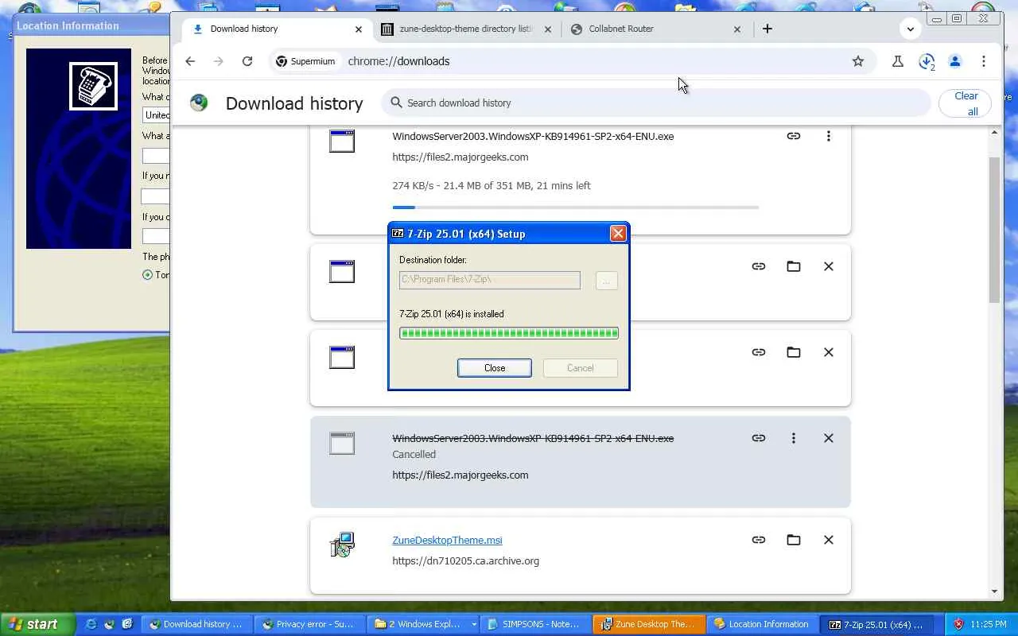
Task: Click the 7-Zip 25.01 taskbar button
Action: (876, 624)
